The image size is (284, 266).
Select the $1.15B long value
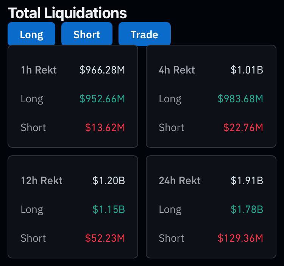[109, 210]
